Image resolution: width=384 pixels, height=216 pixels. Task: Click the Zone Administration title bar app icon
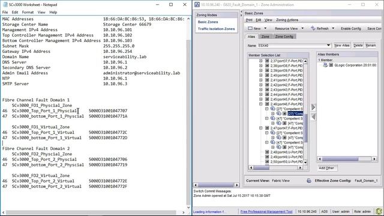197,5
